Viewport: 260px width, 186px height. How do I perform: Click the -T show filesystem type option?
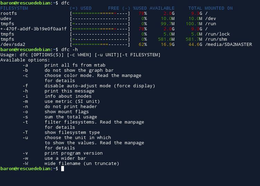click(x=61, y=133)
